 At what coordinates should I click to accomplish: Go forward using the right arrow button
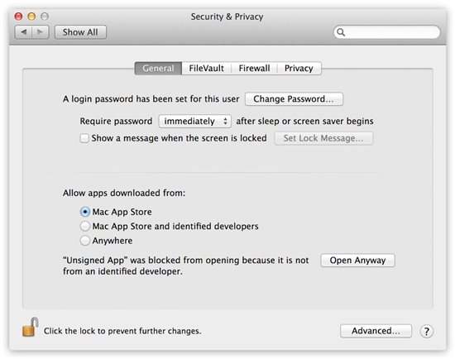coord(41,32)
